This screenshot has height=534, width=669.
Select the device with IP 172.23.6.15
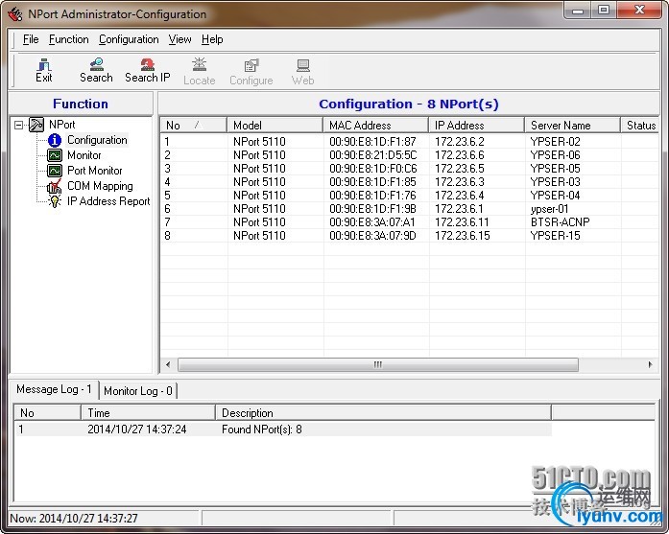click(x=410, y=236)
